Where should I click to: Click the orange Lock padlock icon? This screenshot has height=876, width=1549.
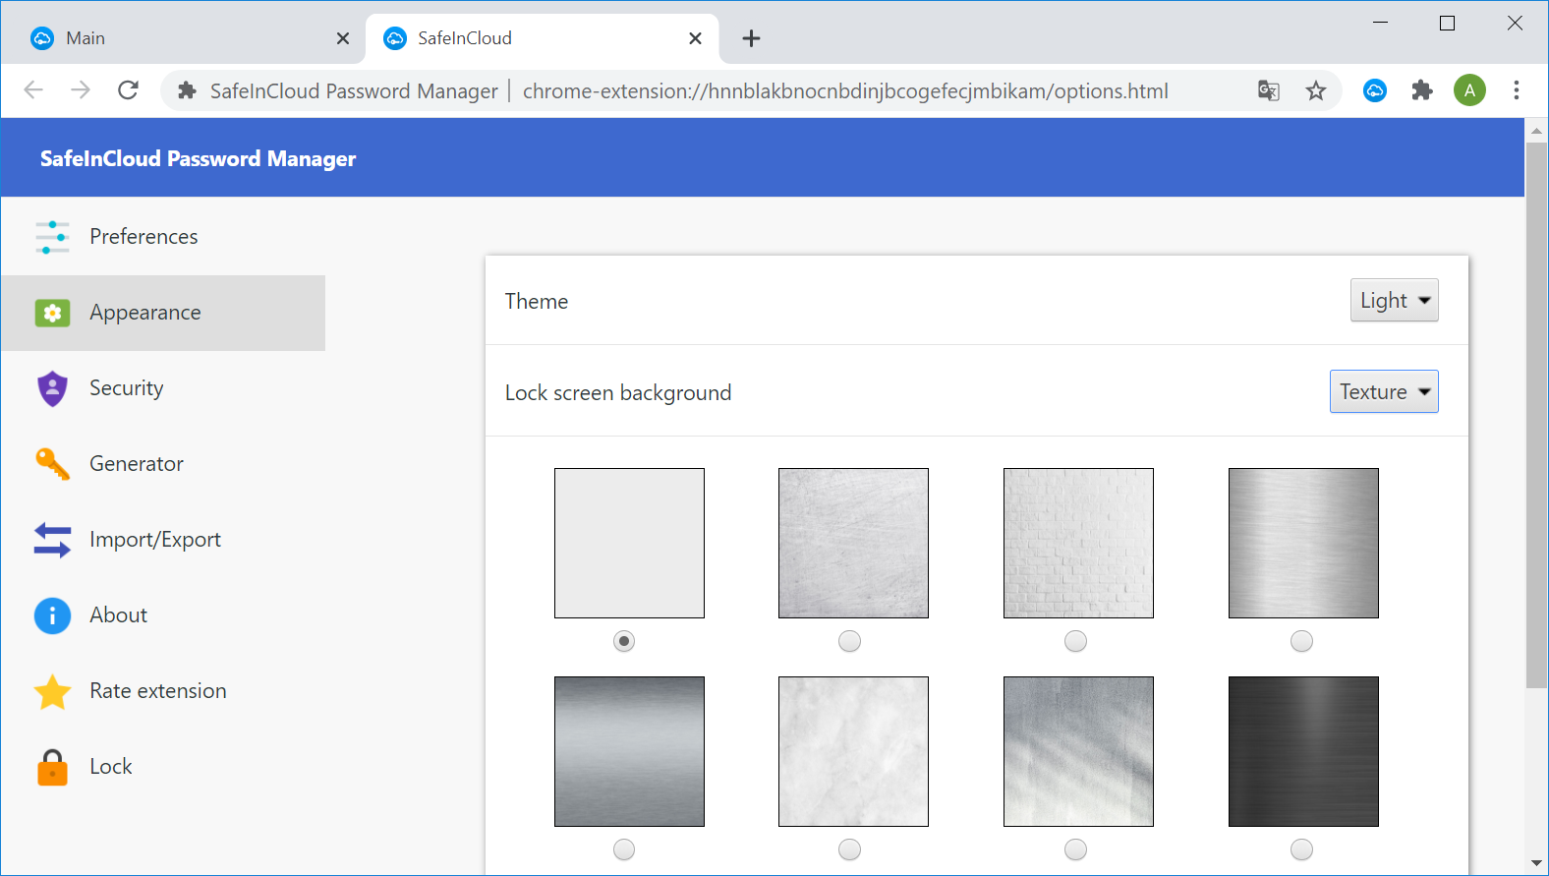pos(52,767)
